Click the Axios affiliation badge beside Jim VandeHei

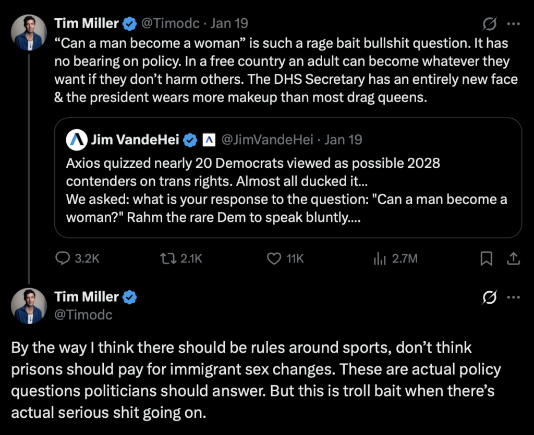[209, 140]
